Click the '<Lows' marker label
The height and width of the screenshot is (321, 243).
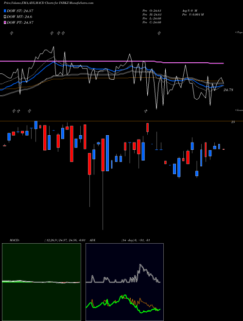[x=239, y=110]
